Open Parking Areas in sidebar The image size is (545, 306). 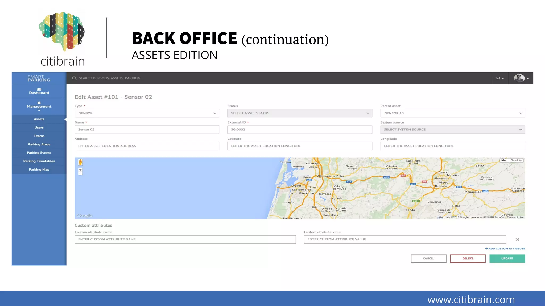click(x=39, y=144)
